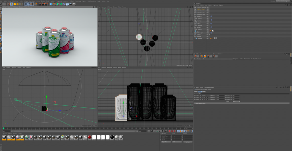Image resolution: width=292 pixels, height=151 pixels.
Task: Toggle visibility dots of Sphère object
Action: click(x=208, y=31)
